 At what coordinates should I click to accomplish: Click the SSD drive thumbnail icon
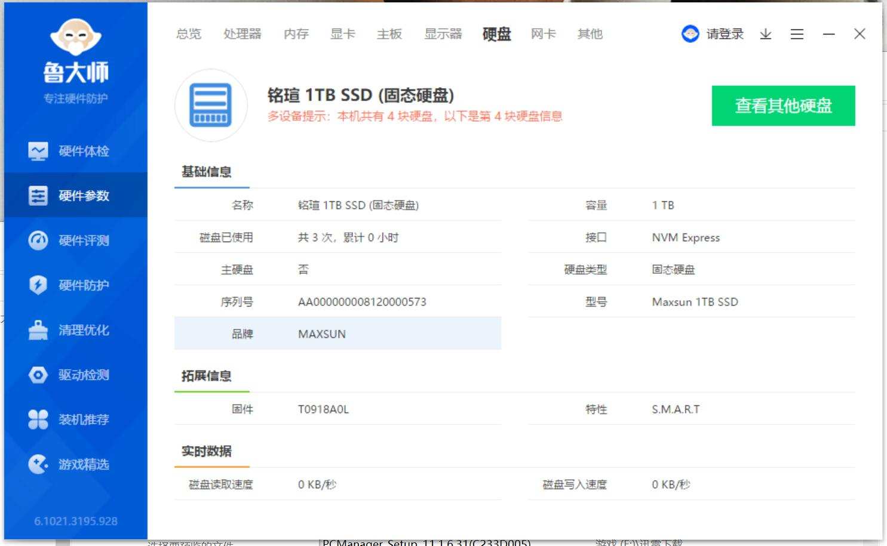[211, 105]
